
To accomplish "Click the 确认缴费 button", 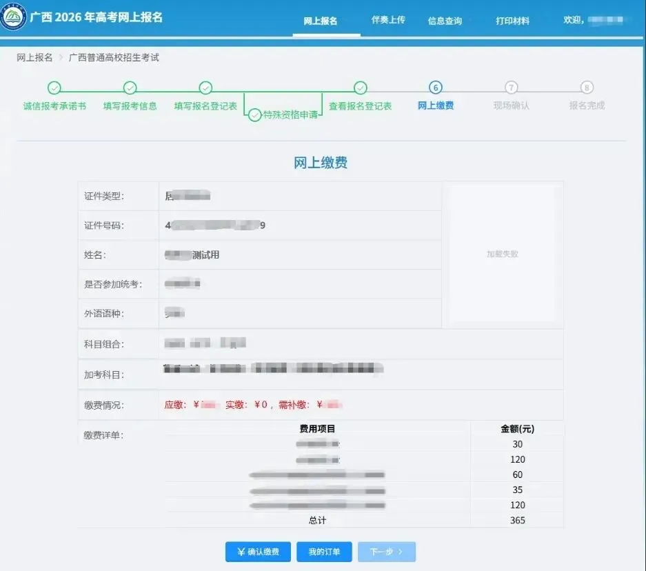I will [x=258, y=552].
